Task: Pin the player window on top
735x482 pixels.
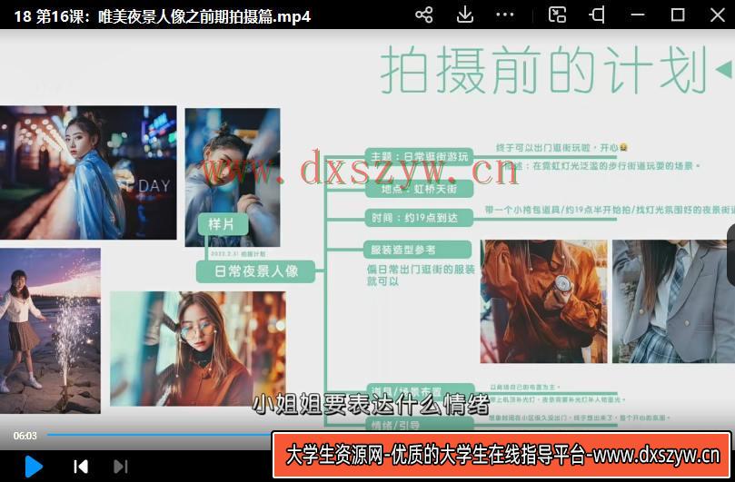Action: (x=597, y=15)
